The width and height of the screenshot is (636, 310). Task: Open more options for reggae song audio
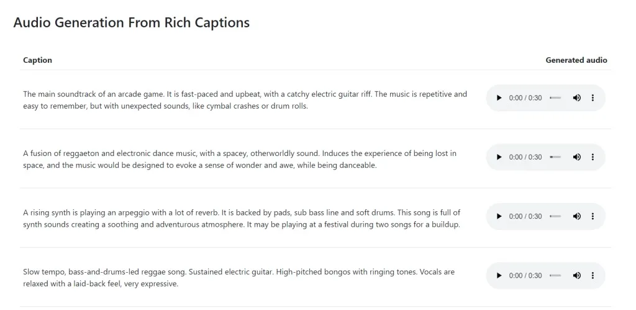click(593, 275)
